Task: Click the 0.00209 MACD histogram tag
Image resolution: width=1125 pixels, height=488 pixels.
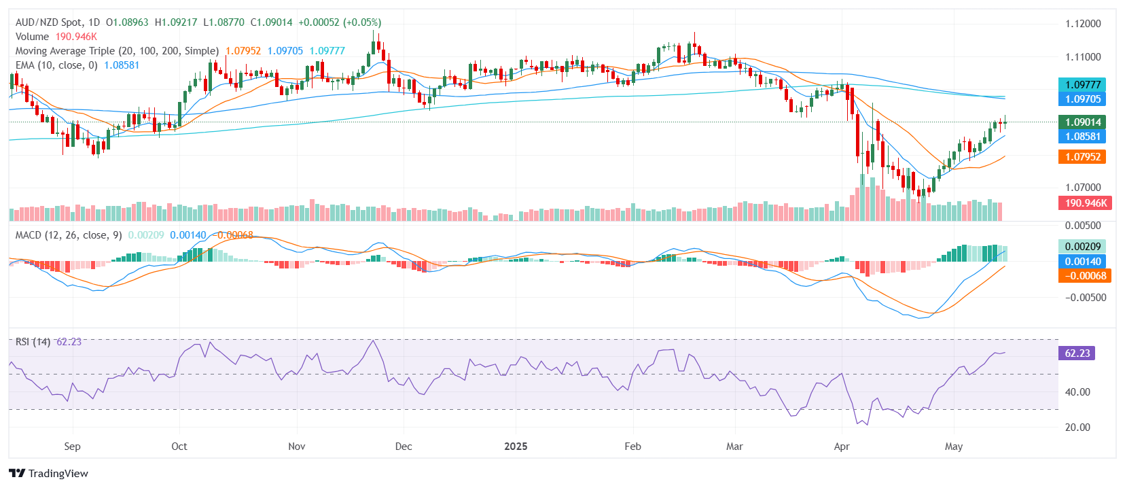Action: click(x=1082, y=247)
